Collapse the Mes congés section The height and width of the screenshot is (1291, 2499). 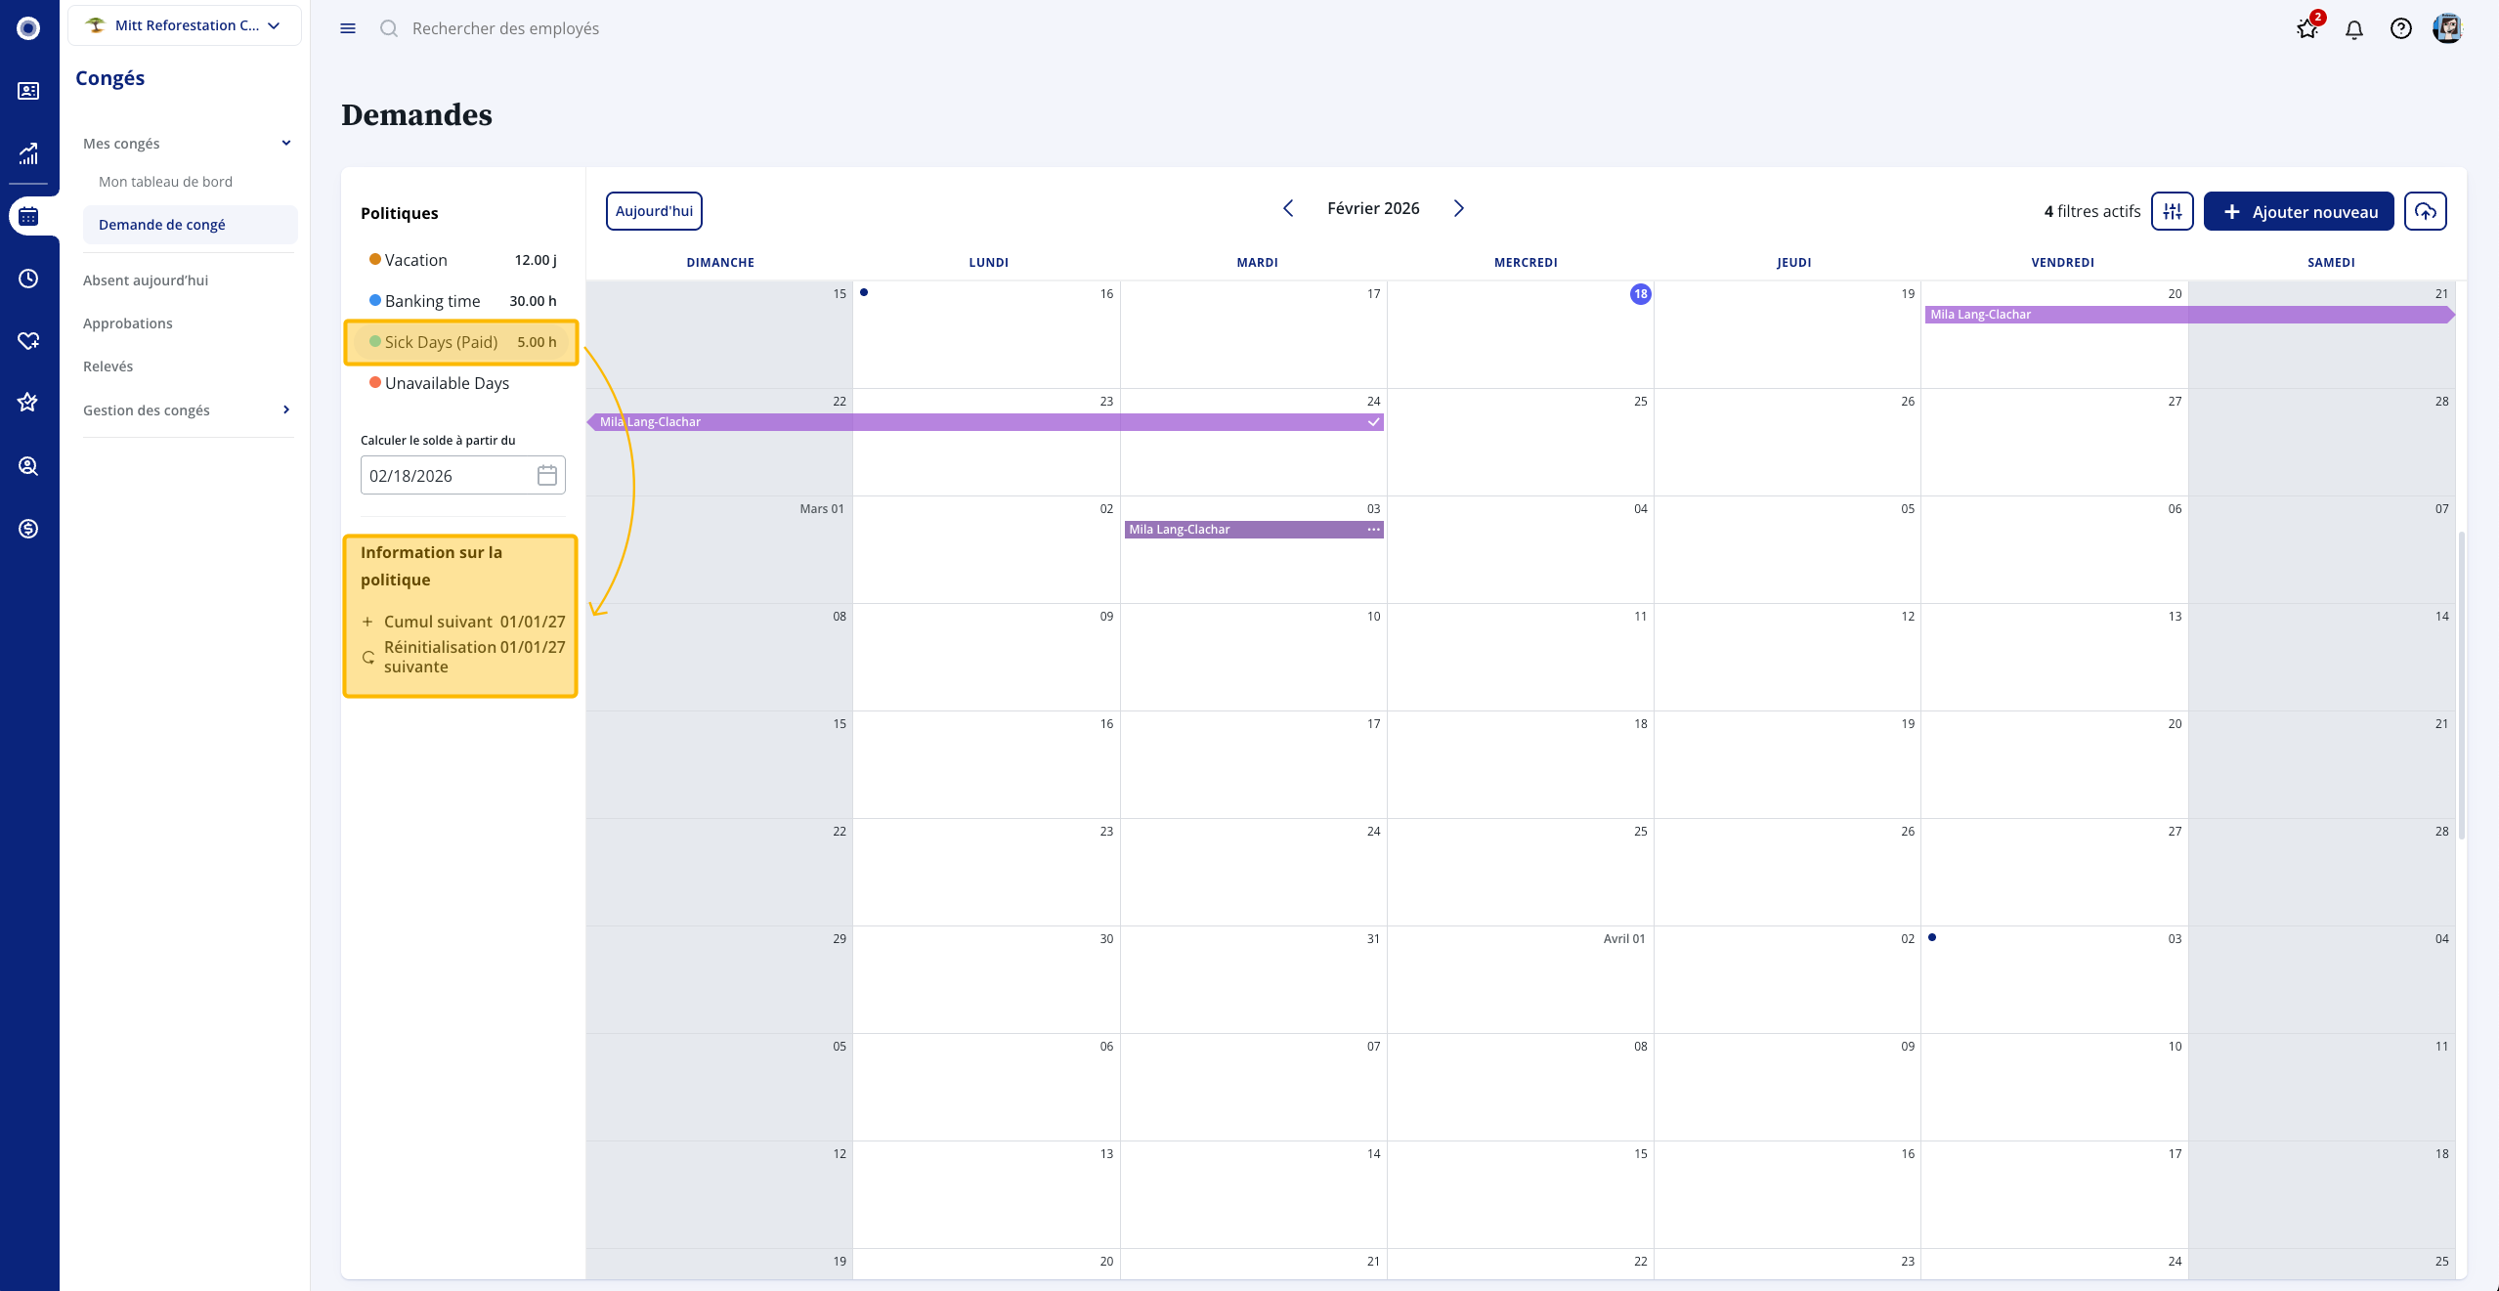pyautogui.click(x=286, y=143)
